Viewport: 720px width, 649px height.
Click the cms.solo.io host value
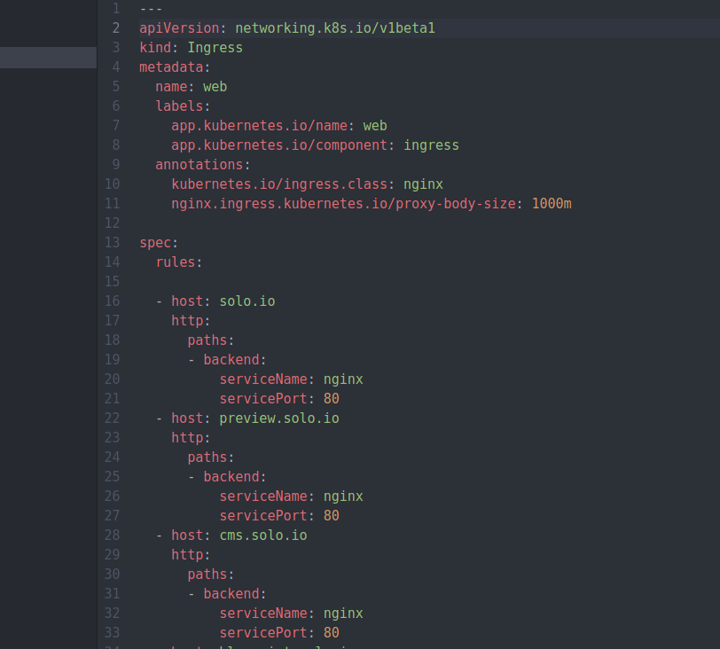[262, 536]
